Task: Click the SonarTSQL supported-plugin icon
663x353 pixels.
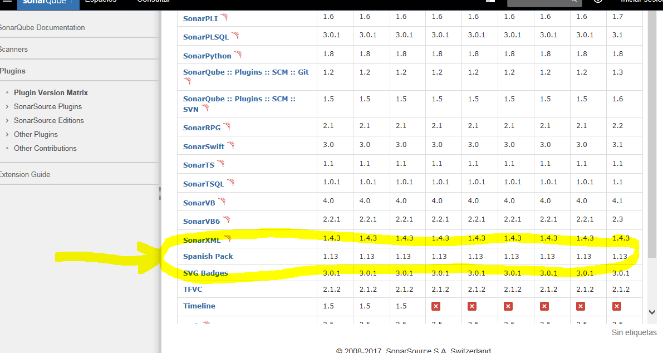Action: (231, 183)
